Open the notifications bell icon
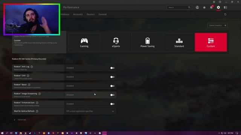Screen dimensions: 241x135 (212, 7)
